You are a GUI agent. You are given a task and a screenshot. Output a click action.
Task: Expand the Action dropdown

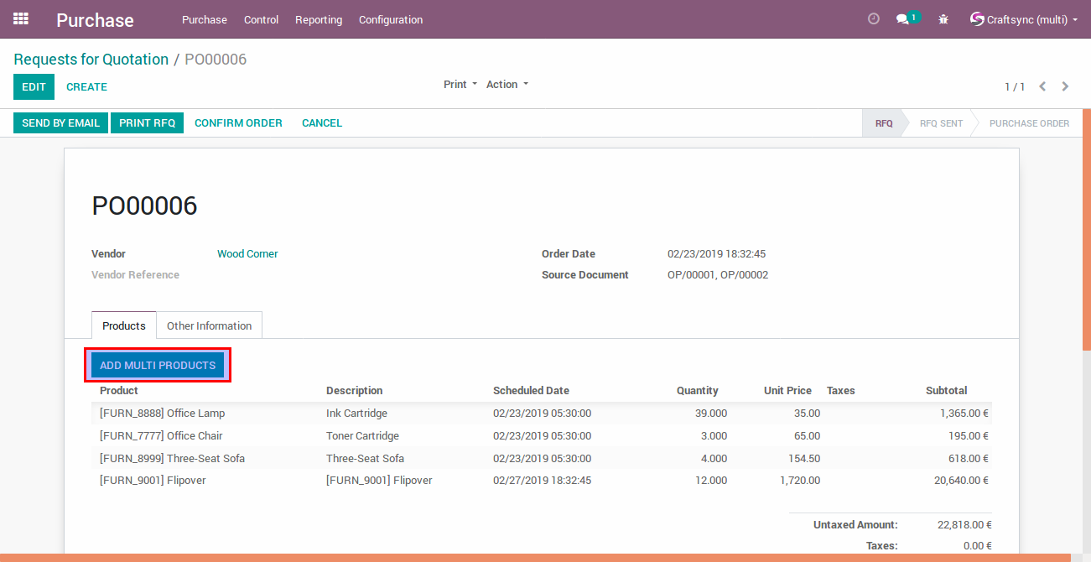[507, 84]
